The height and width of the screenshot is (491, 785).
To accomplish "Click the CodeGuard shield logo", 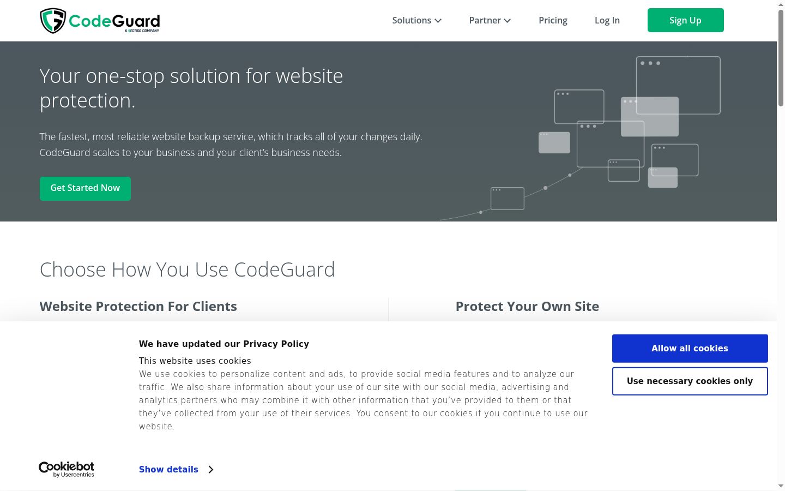I will (100, 21).
